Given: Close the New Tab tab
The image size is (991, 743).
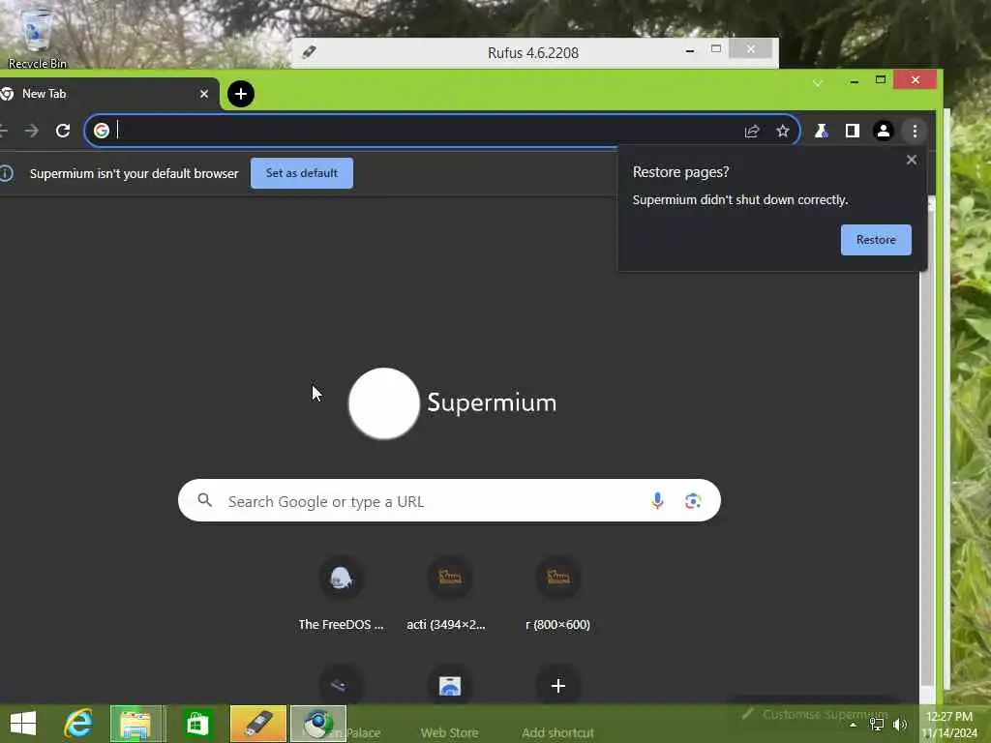Looking at the screenshot, I should tap(204, 94).
